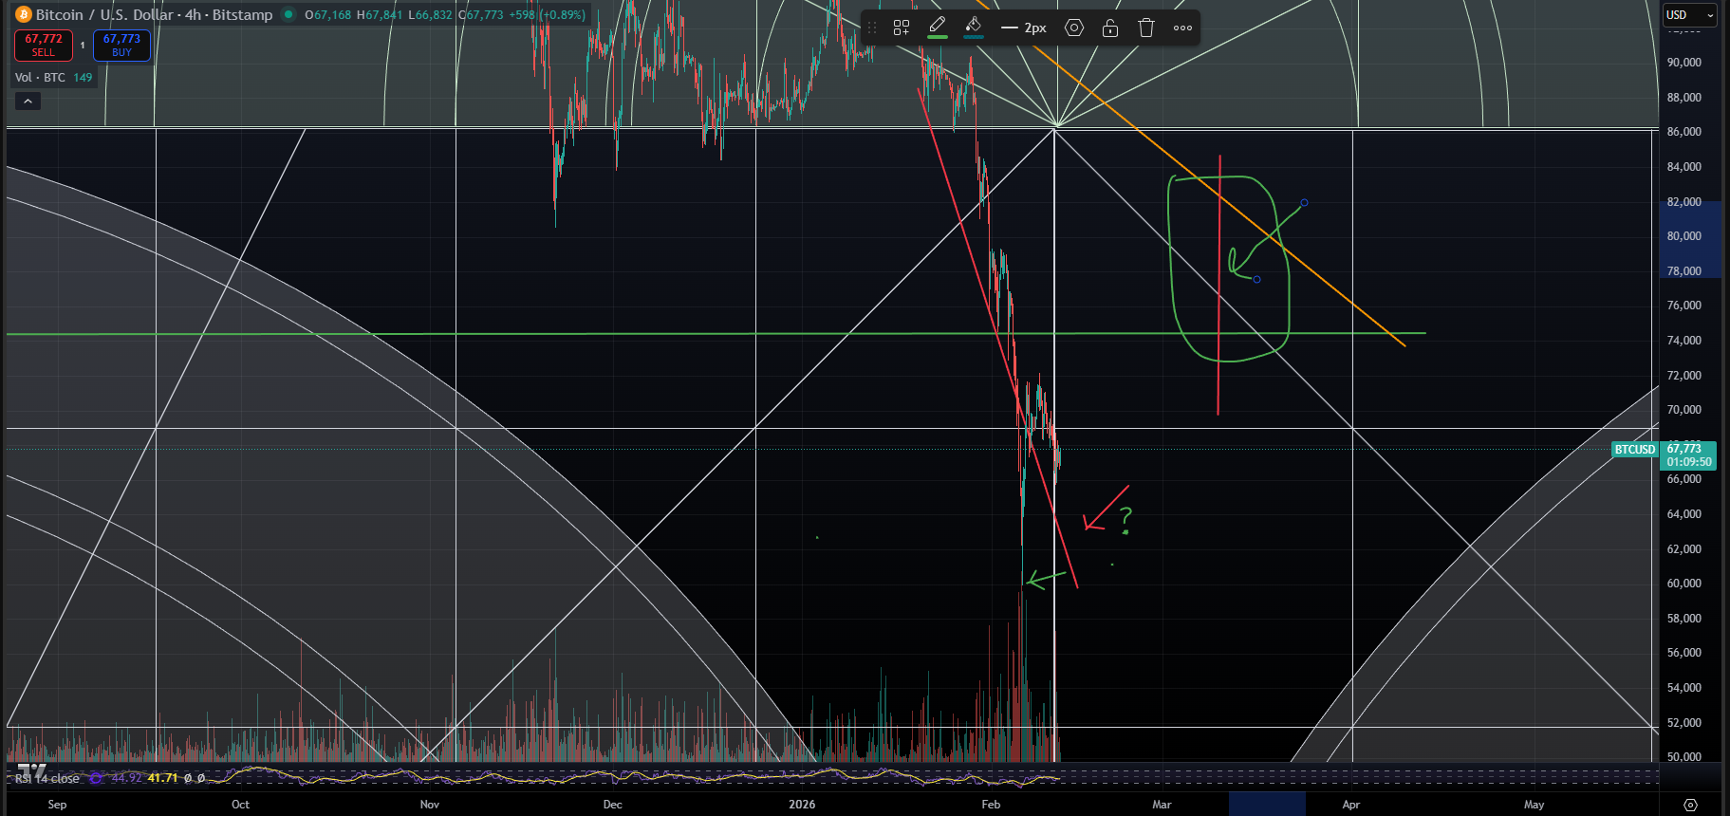This screenshot has width=1730, height=816.
Task: Click the 80,000 price scale label
Action: (1683, 235)
